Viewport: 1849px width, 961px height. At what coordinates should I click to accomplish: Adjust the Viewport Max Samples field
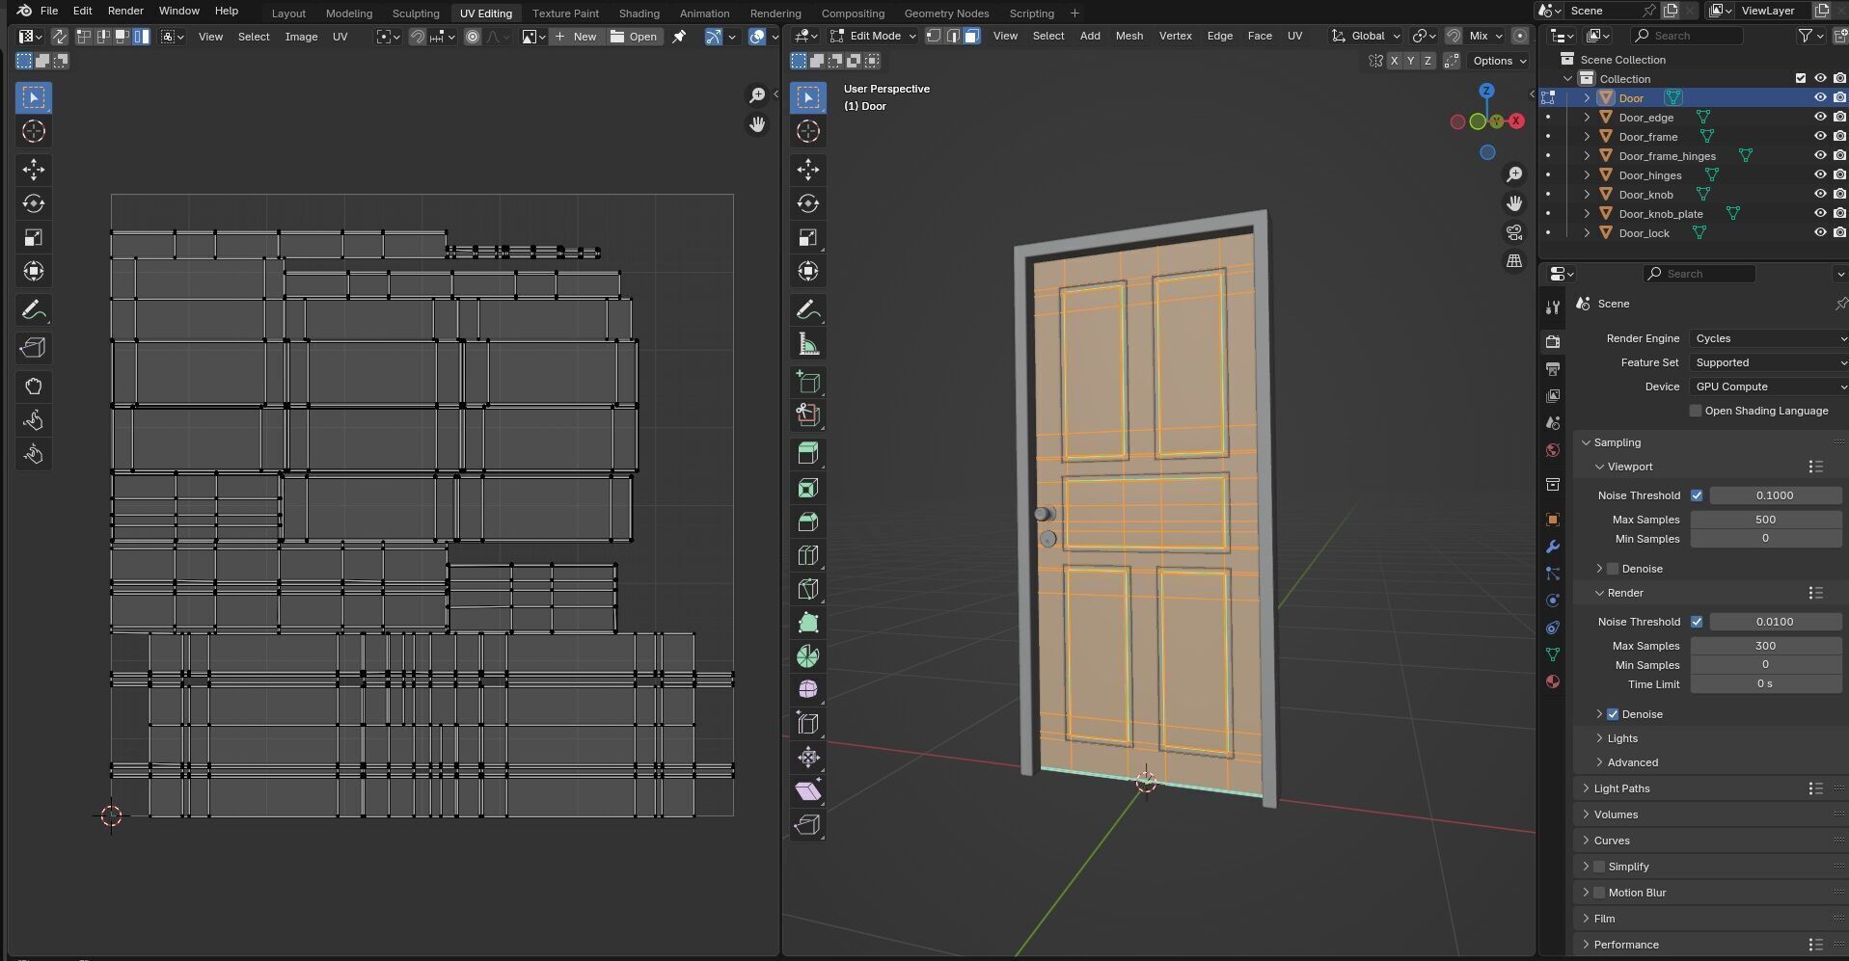1765,520
